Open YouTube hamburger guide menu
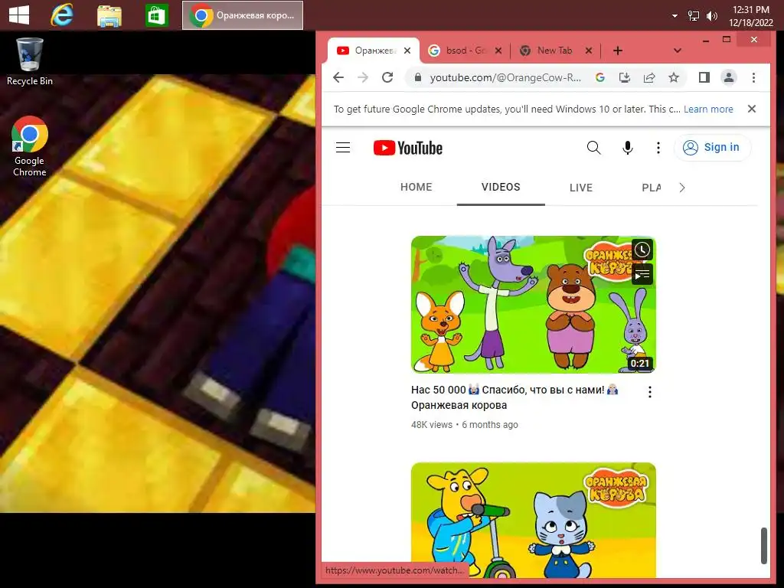This screenshot has height=588, width=784. click(x=343, y=148)
